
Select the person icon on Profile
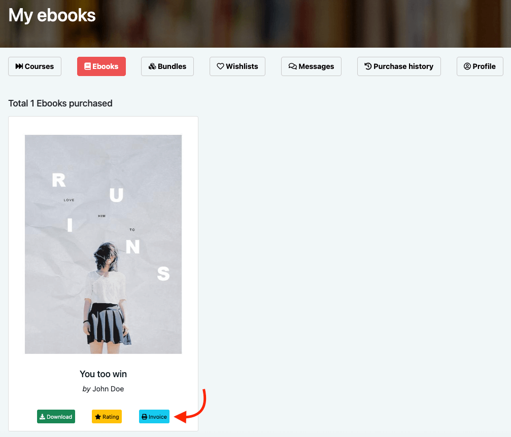pyautogui.click(x=467, y=66)
